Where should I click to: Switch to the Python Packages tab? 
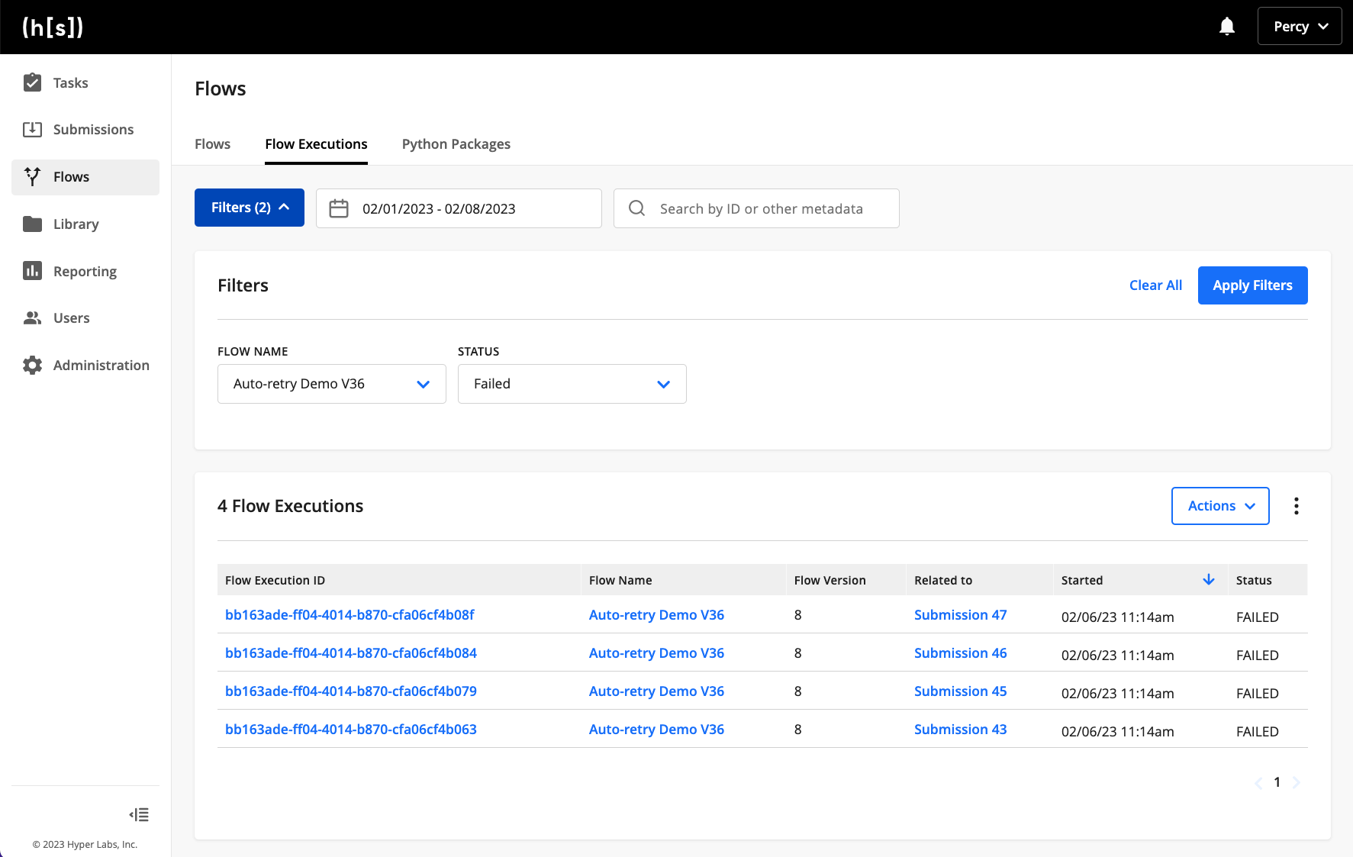456,144
